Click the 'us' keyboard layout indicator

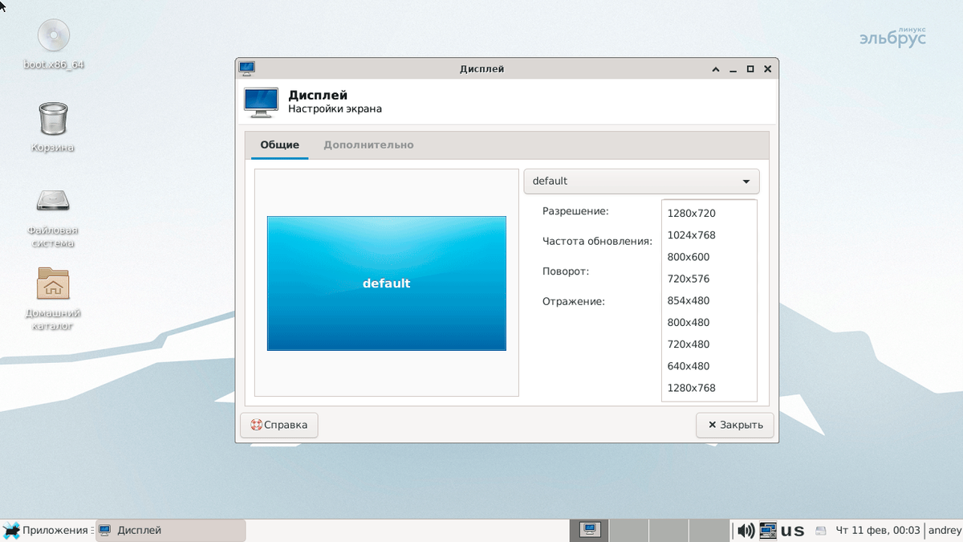[793, 531]
